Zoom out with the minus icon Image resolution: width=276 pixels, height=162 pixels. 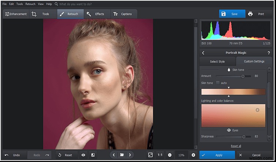pos(170,155)
